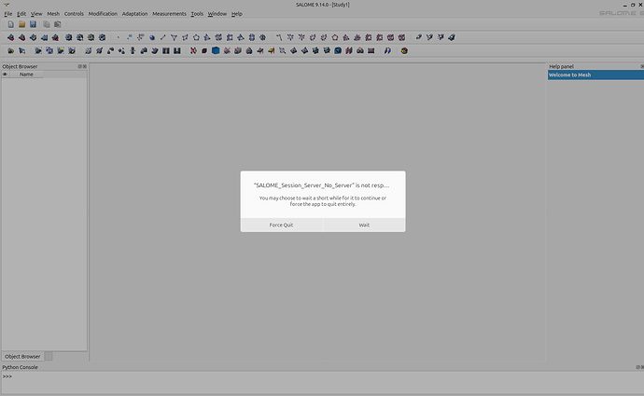Select the Add Edge element tool
Screen dimensions: 644x396
(162, 37)
